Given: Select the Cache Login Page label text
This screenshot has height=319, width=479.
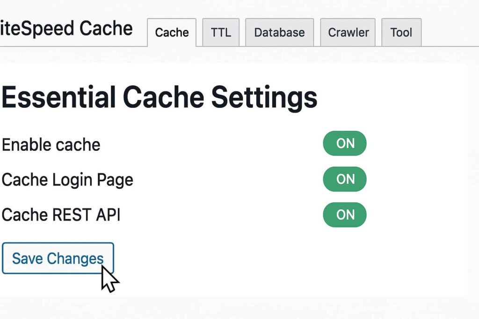Looking at the screenshot, I should pos(67,179).
